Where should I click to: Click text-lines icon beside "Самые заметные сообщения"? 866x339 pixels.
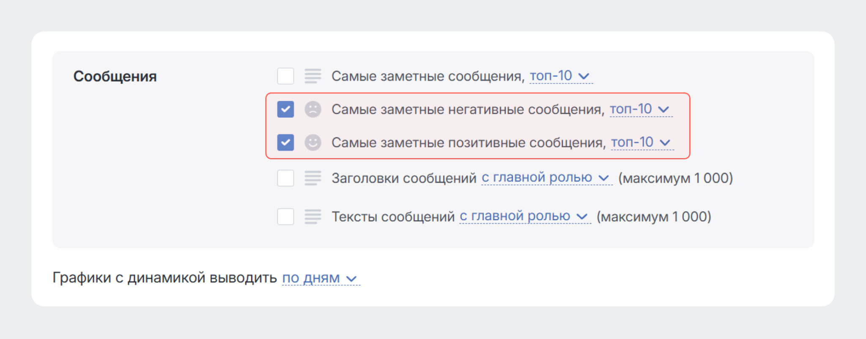pos(313,76)
